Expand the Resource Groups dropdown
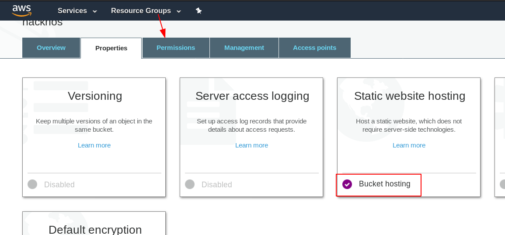This screenshot has width=505, height=235. coord(146,11)
